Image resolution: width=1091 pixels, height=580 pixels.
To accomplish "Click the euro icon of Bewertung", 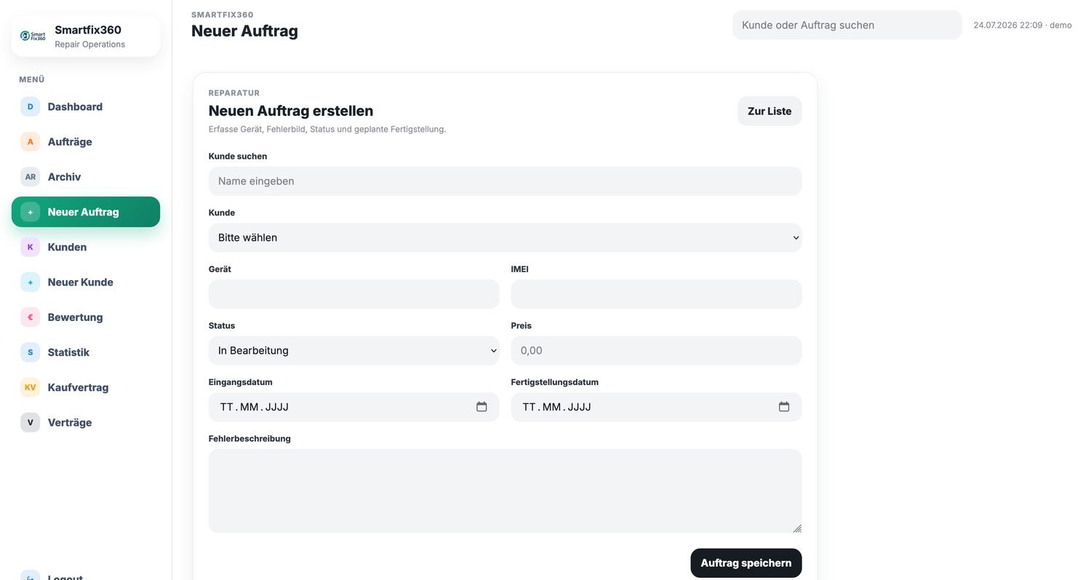I will pos(30,317).
